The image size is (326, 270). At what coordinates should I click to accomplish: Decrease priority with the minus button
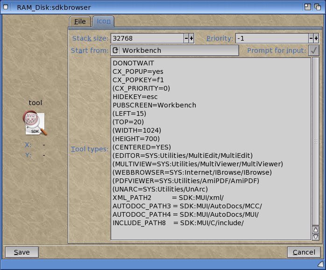311,39
